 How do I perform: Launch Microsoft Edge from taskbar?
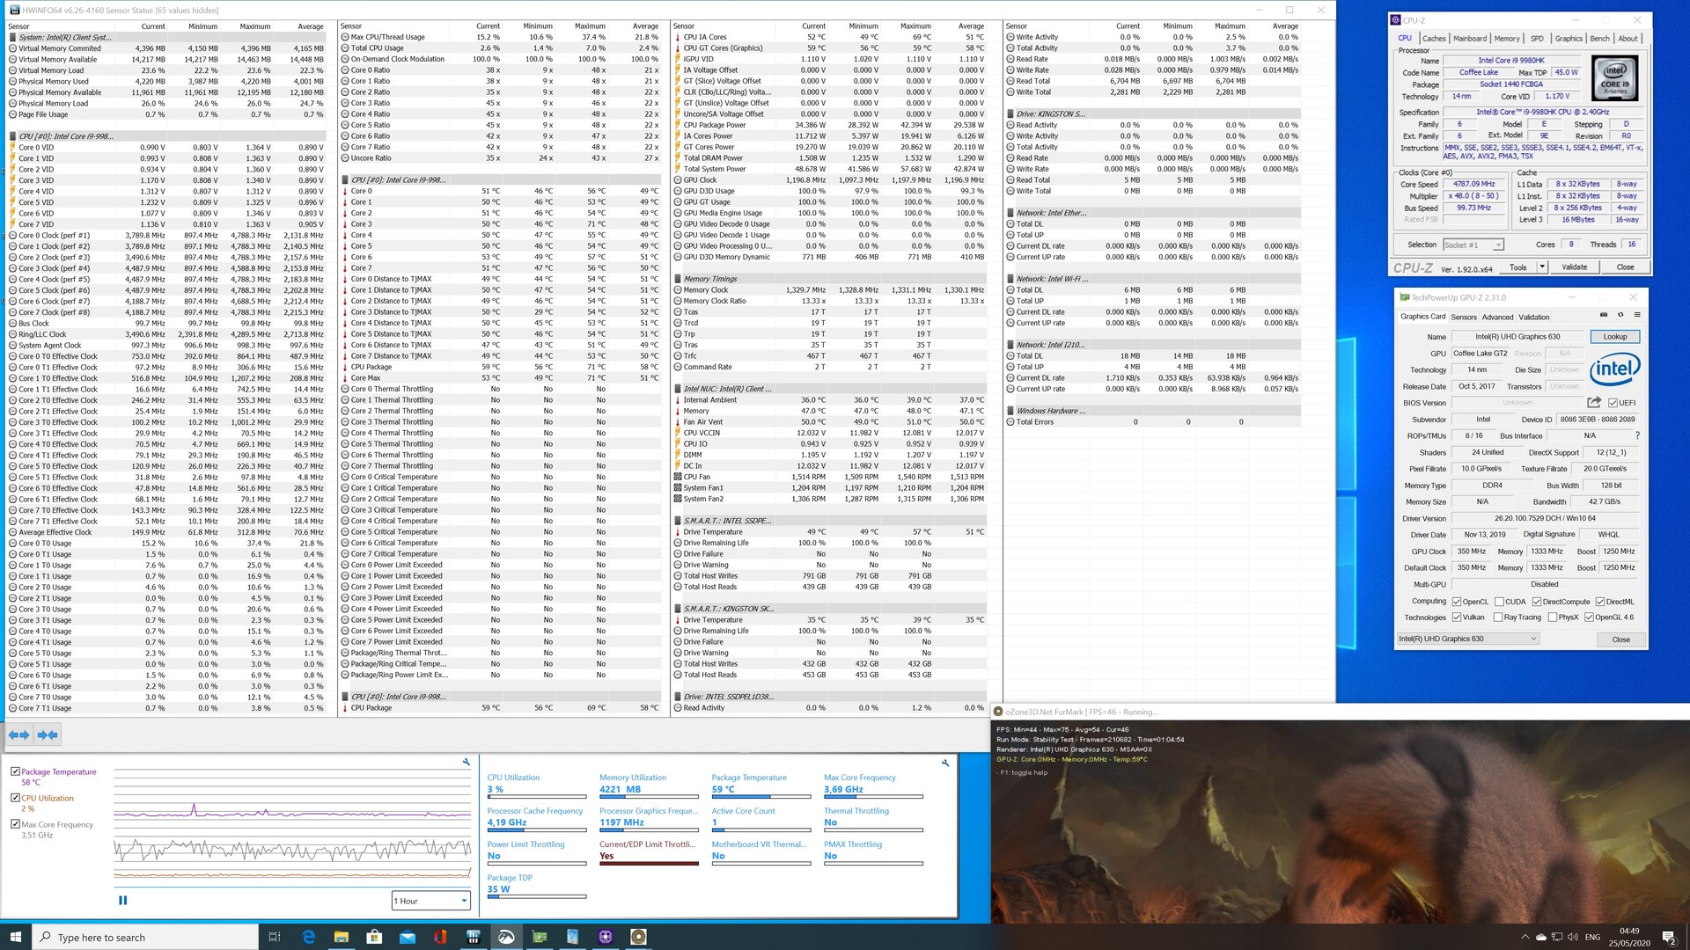pos(309,937)
